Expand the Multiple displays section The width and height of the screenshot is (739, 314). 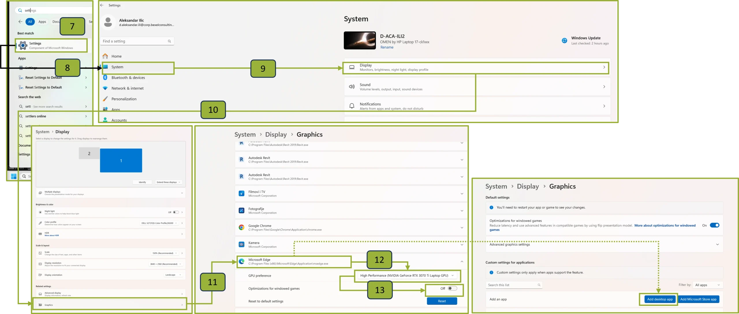click(111, 193)
